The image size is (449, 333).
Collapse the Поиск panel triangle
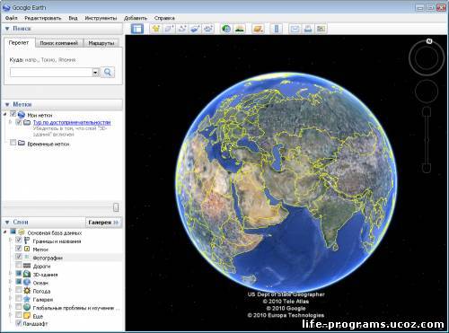pos(7,29)
